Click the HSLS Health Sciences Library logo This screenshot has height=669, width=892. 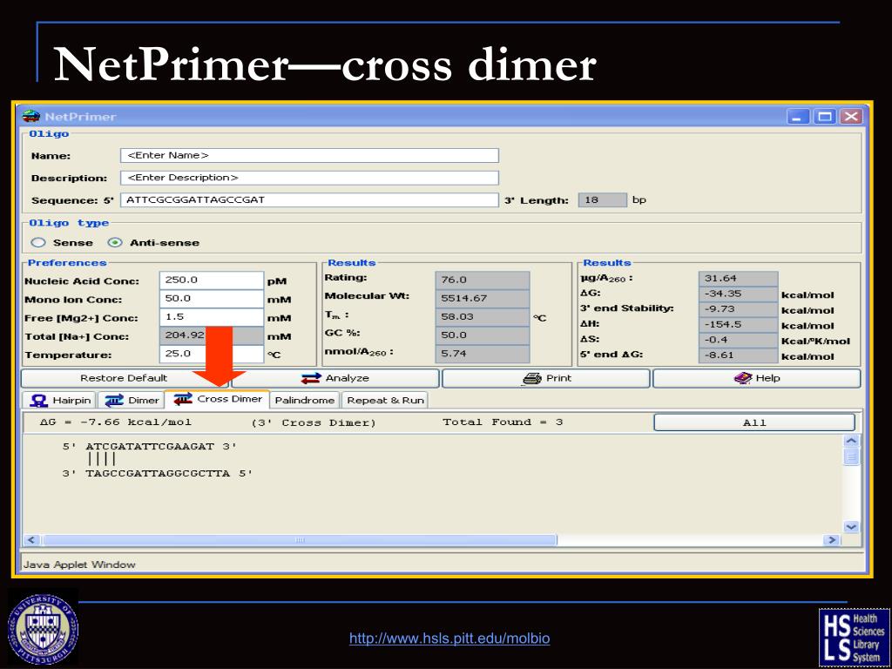854,637
